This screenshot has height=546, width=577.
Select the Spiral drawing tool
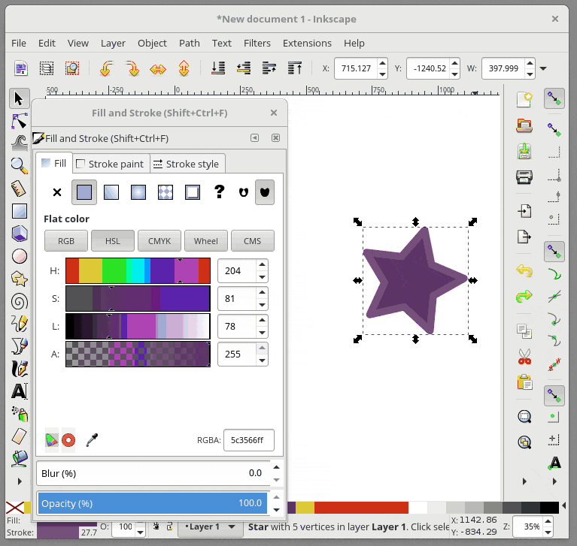(x=19, y=301)
